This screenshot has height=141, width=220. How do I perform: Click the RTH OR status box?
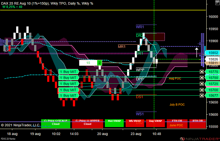tap(197, 124)
